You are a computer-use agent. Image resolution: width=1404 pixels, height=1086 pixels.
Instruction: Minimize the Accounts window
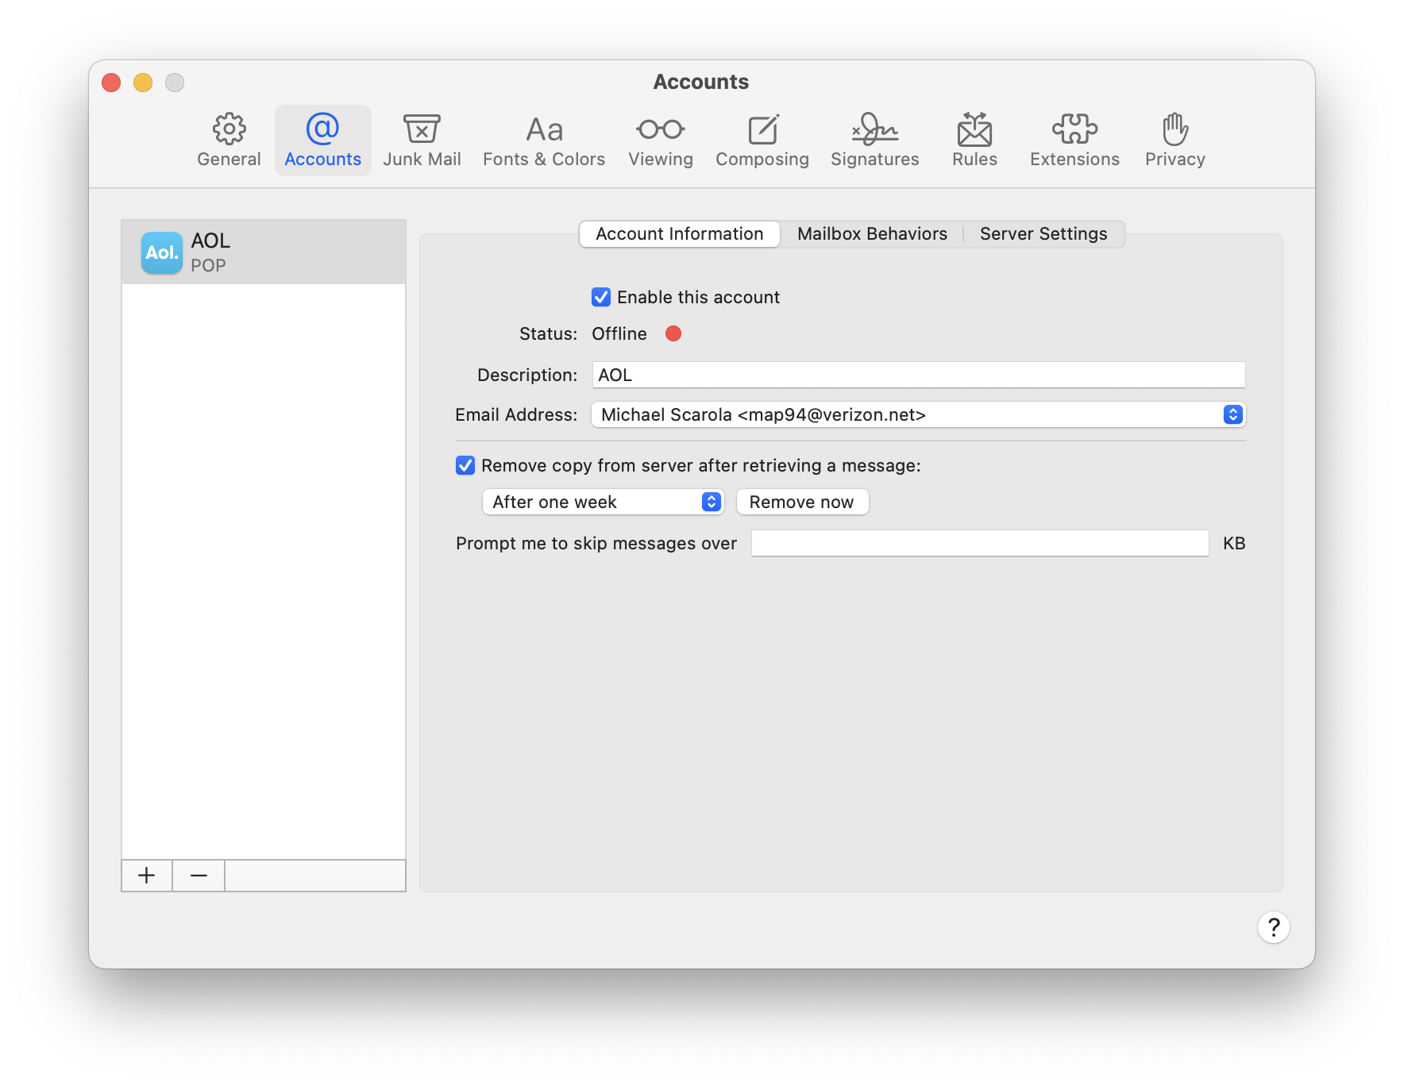coord(143,83)
